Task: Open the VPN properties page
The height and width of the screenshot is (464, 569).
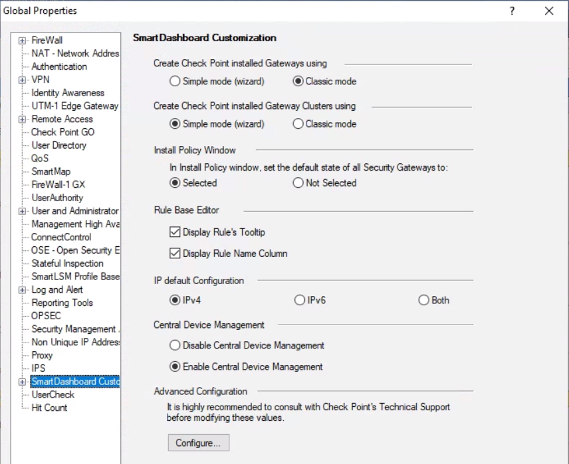Action: [41, 80]
